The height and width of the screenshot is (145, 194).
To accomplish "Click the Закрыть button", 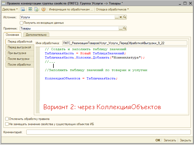I will 185,140.
